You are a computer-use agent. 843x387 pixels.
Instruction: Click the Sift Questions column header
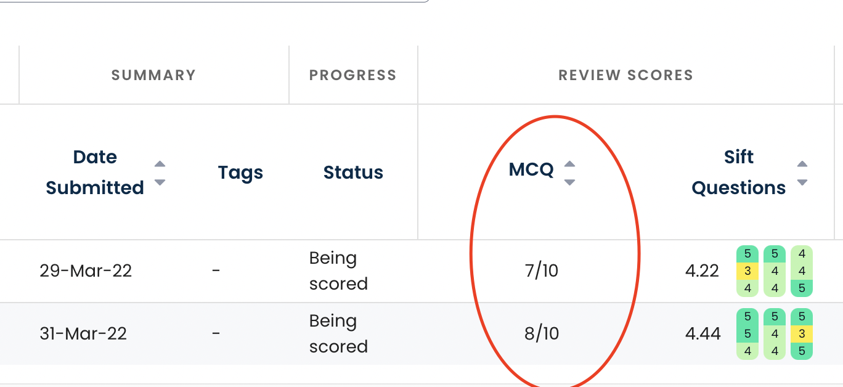pos(738,173)
